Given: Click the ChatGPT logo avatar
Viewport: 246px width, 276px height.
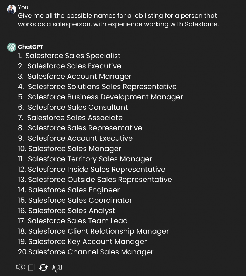Looking at the screenshot, I should click(x=12, y=47).
